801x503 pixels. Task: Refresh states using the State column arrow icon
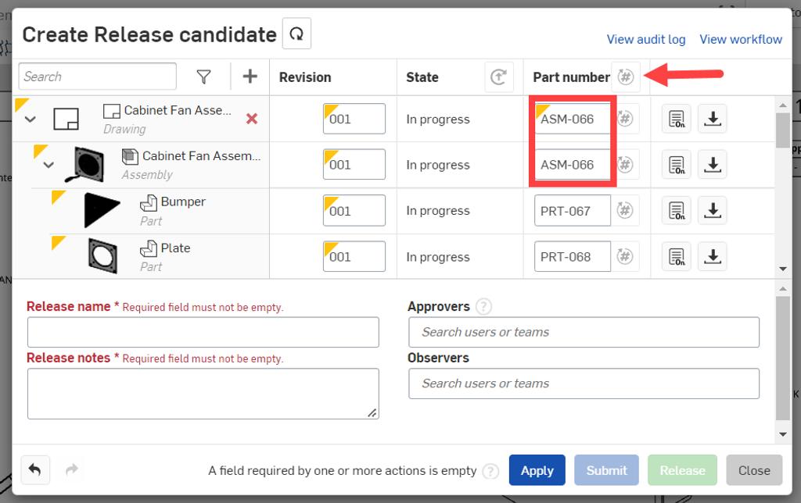tap(499, 77)
